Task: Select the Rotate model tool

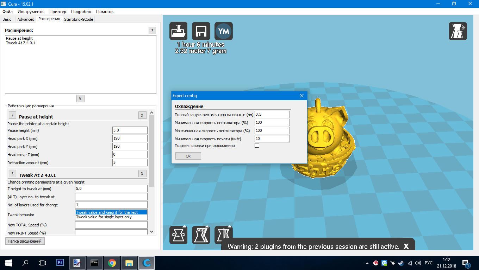Action: pyautogui.click(x=179, y=235)
